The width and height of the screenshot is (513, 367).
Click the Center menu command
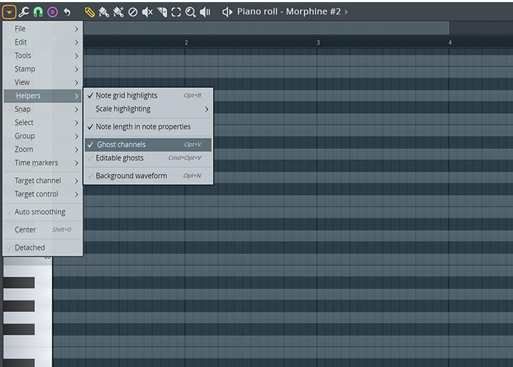tap(25, 230)
